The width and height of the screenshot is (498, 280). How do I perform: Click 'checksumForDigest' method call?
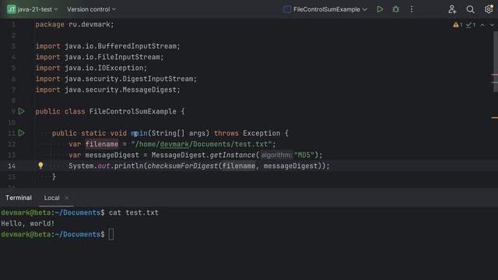click(x=183, y=166)
